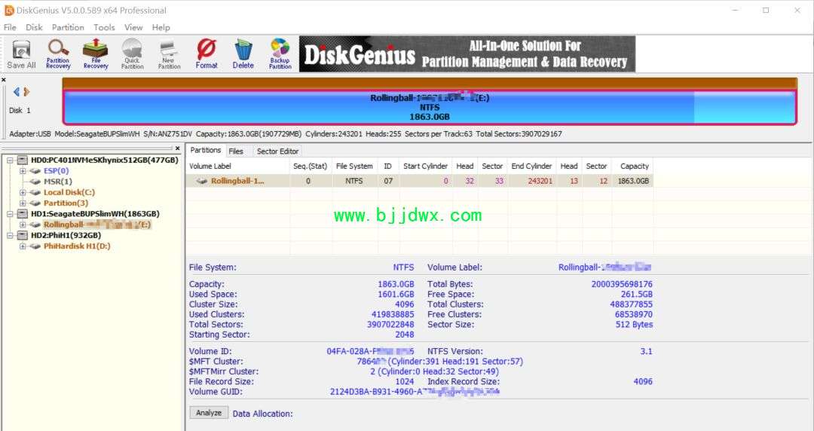Open the Help menu
814x431 pixels.
(161, 28)
